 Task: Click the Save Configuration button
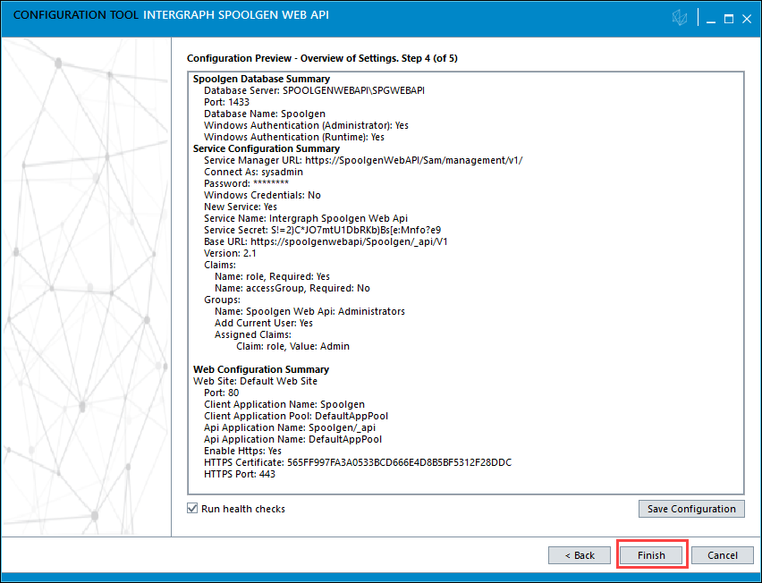[691, 509]
